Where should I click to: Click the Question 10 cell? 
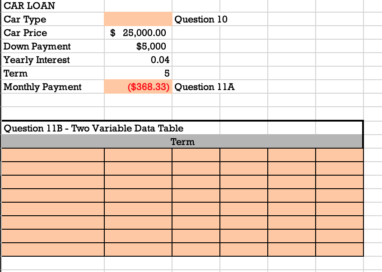point(201,19)
